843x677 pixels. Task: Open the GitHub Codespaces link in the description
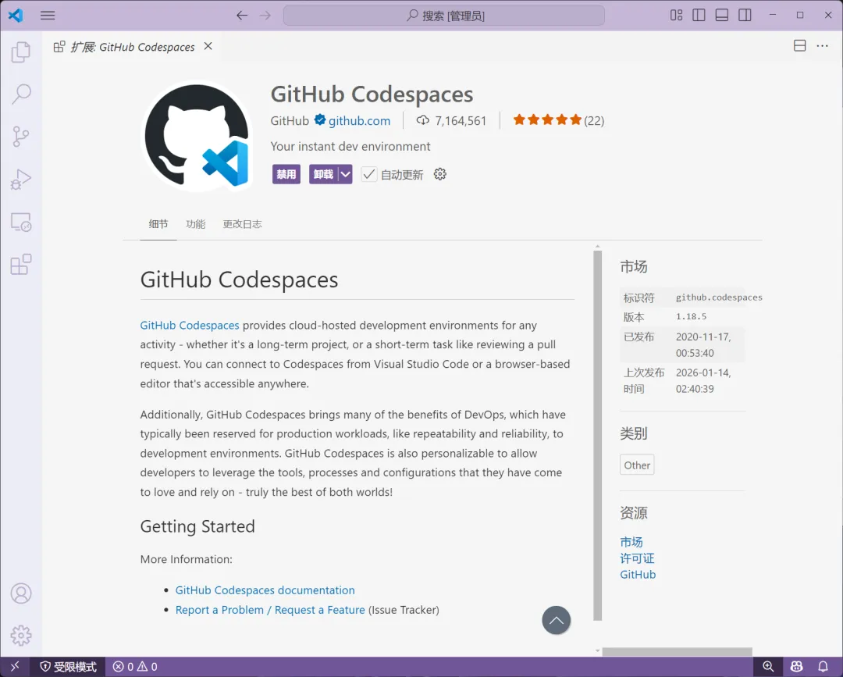[190, 326]
